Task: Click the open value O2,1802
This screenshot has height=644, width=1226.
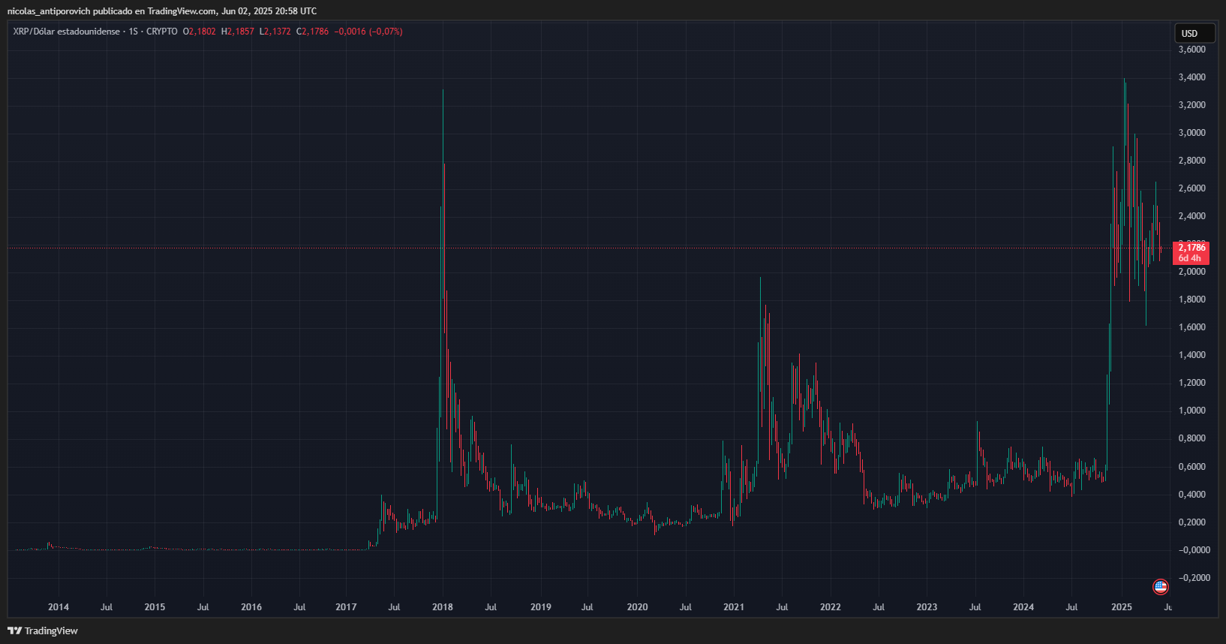Action: pos(200,32)
